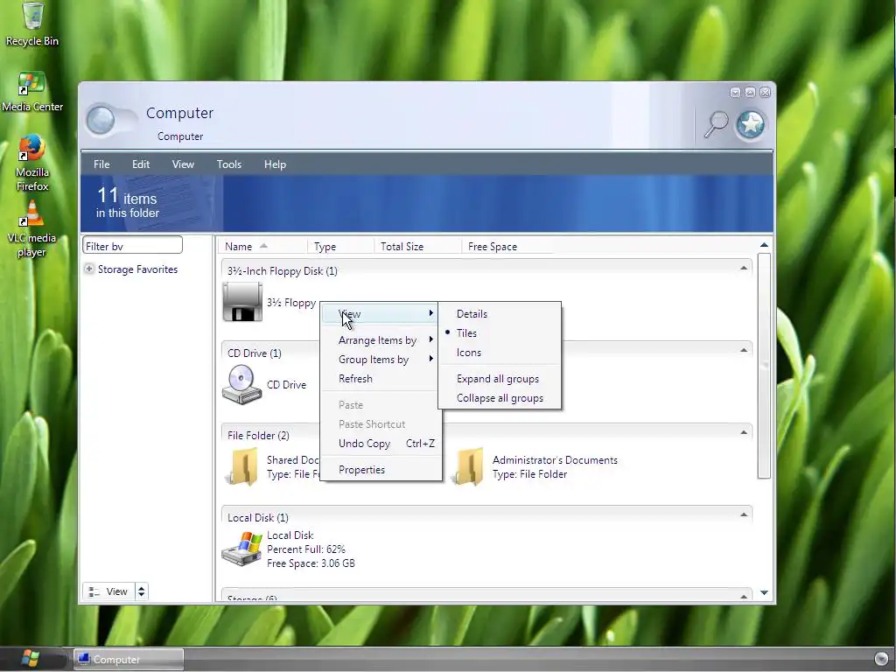Open the Group Items by submenu
Screen dimensions: 896x672
tap(381, 360)
